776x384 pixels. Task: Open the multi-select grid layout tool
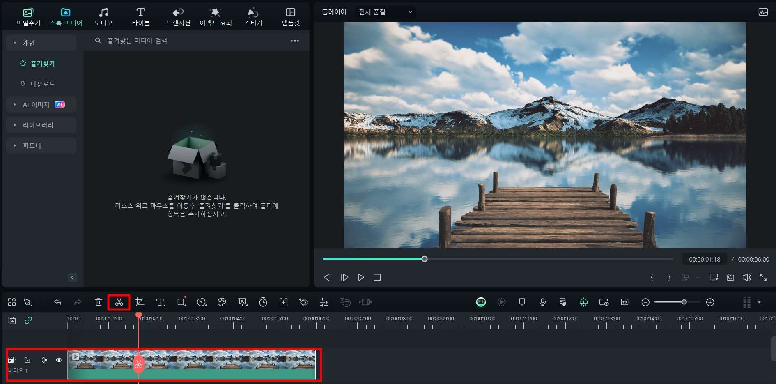pos(12,302)
